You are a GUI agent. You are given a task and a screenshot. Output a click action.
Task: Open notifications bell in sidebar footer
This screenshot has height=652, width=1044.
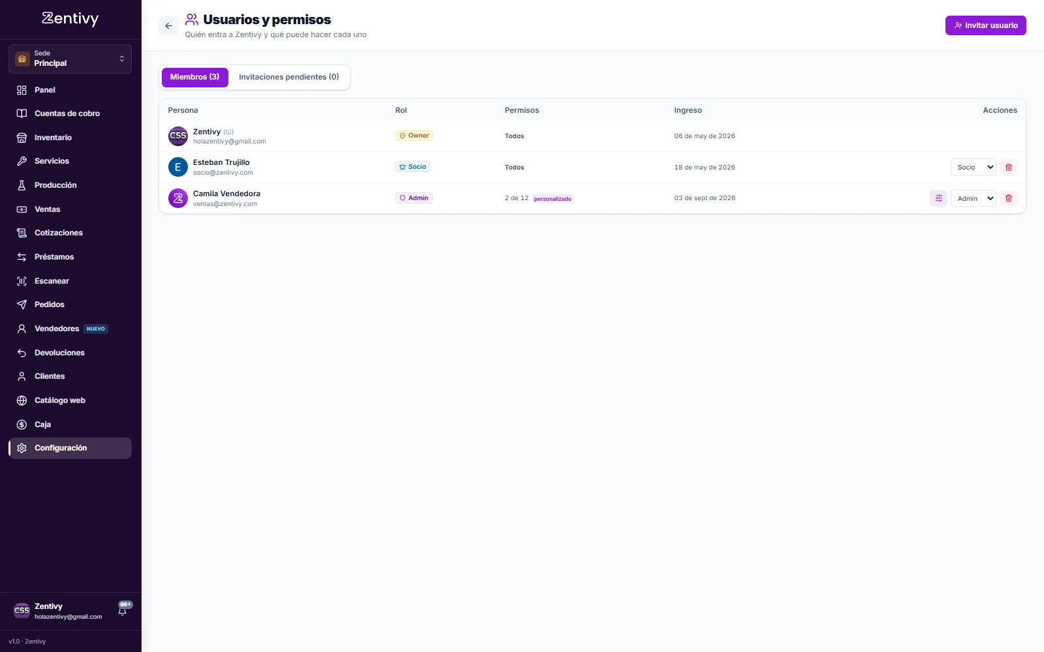tap(123, 610)
